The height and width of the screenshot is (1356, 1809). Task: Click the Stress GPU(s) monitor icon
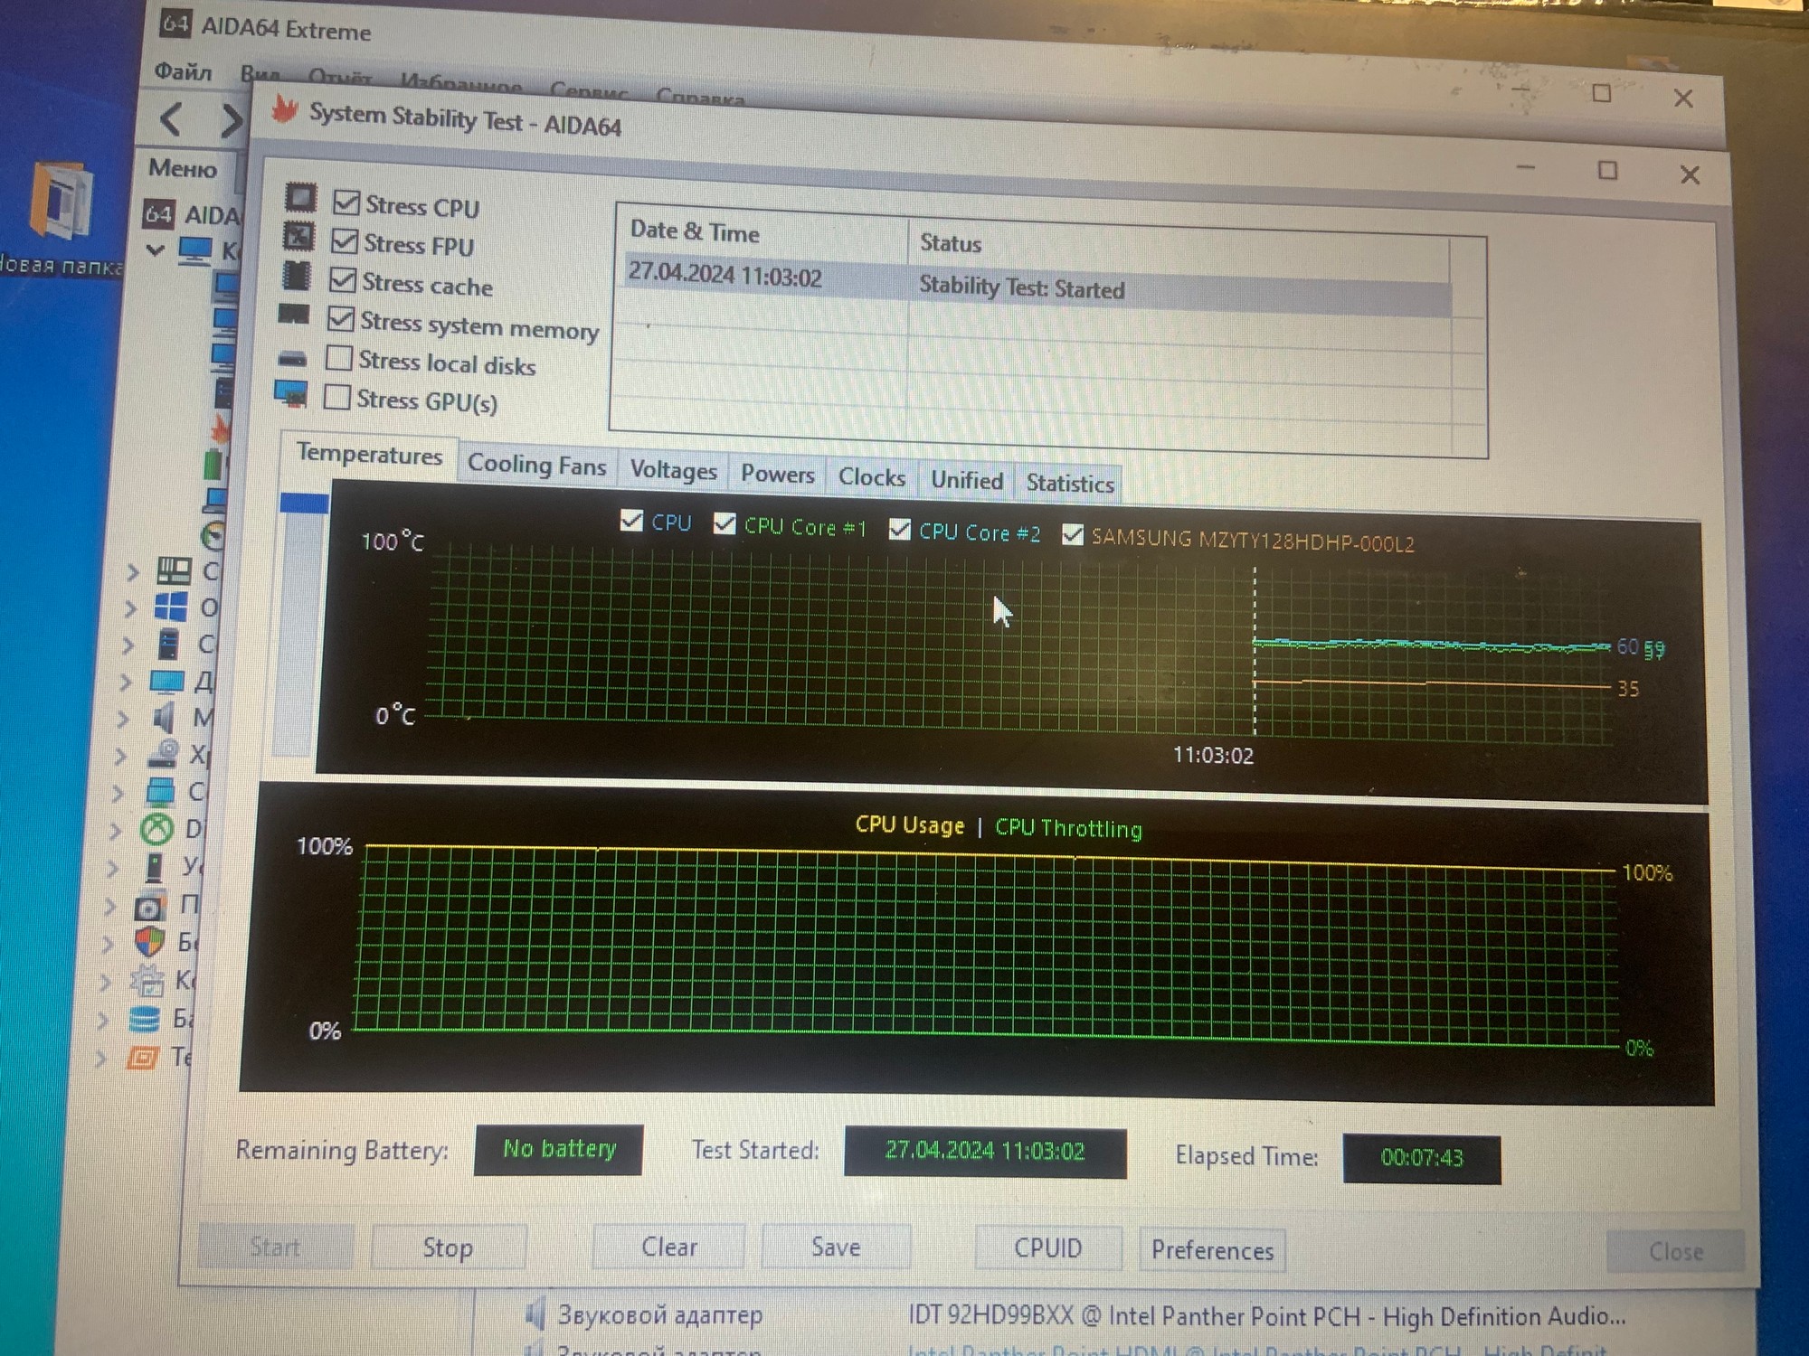290,394
